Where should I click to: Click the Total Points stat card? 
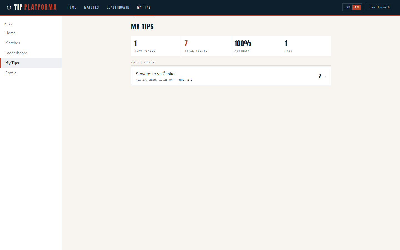click(206, 46)
